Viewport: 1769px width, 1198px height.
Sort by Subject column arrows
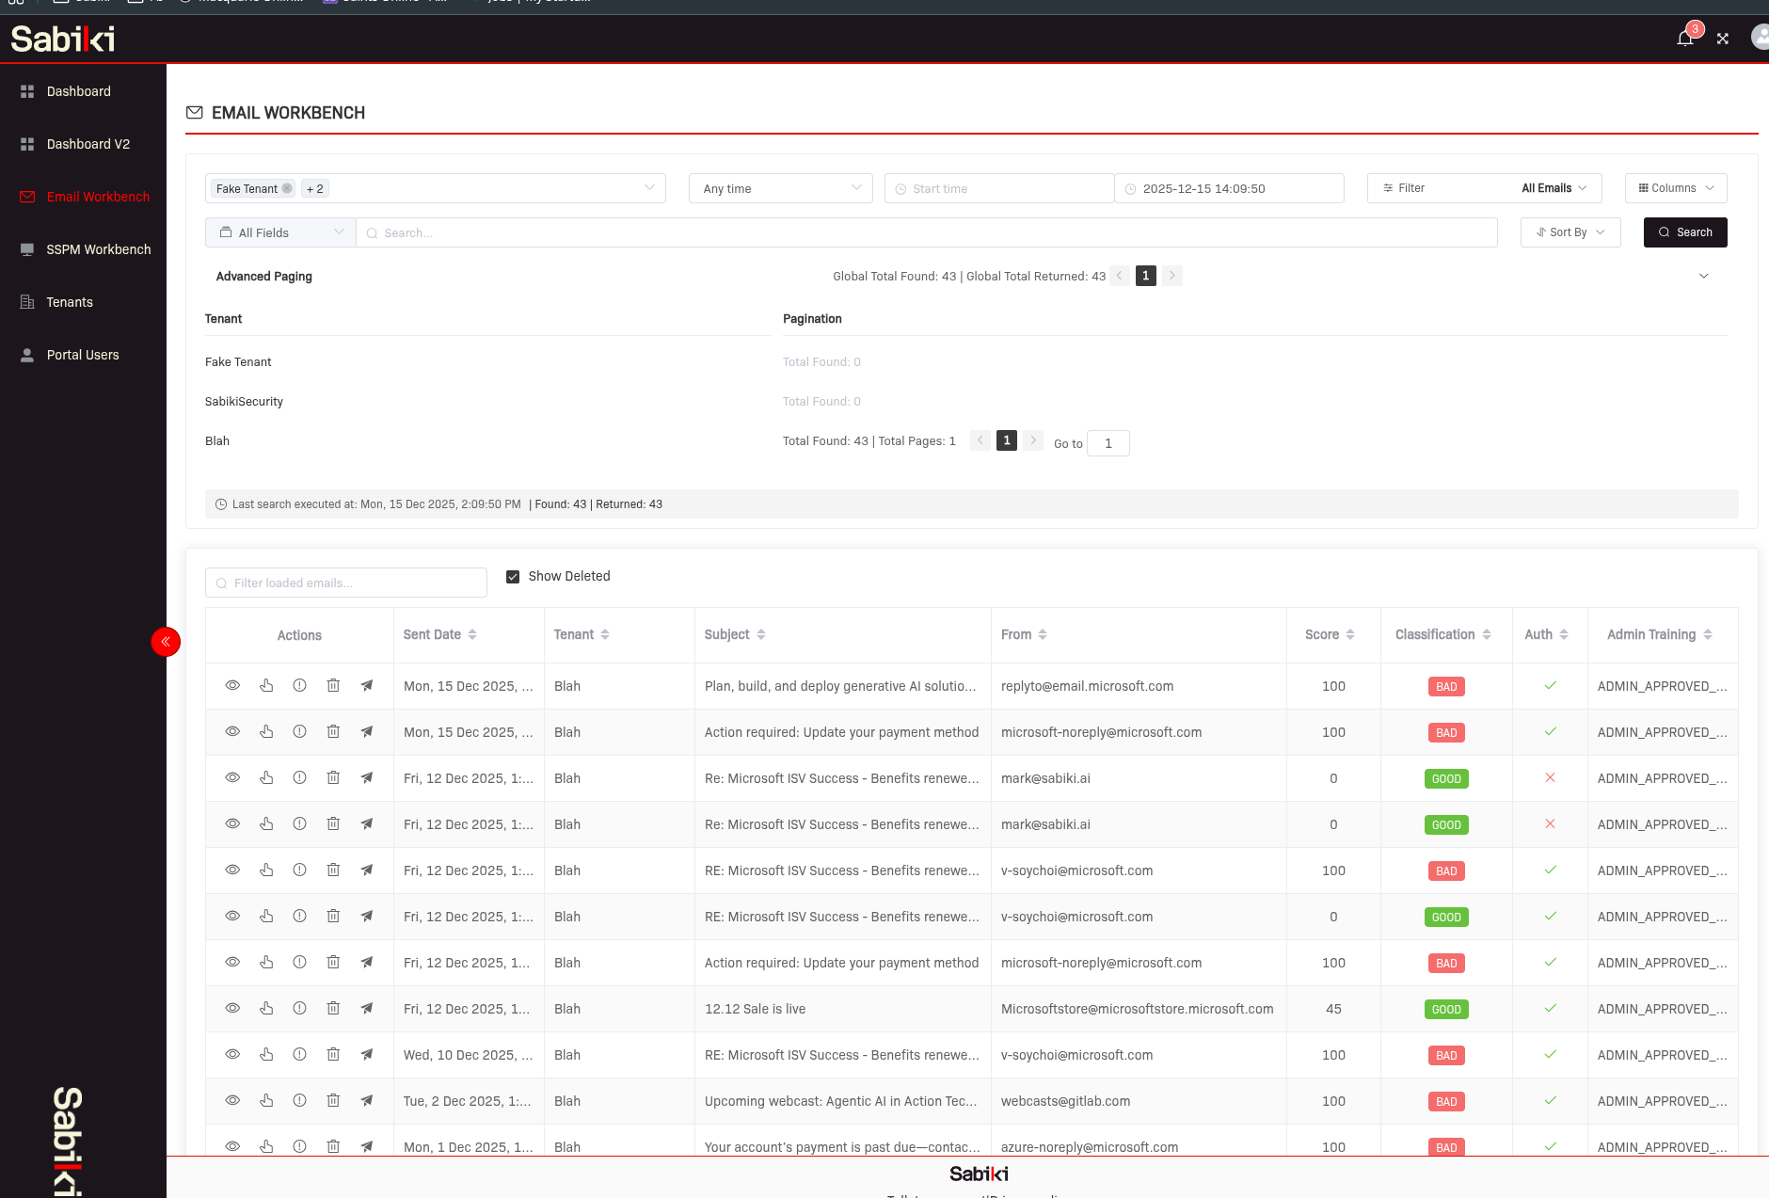pos(761,635)
